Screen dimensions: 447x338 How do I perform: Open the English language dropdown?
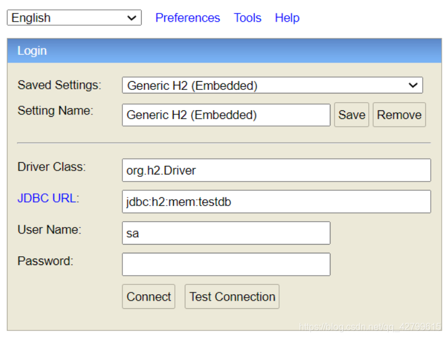tap(74, 18)
